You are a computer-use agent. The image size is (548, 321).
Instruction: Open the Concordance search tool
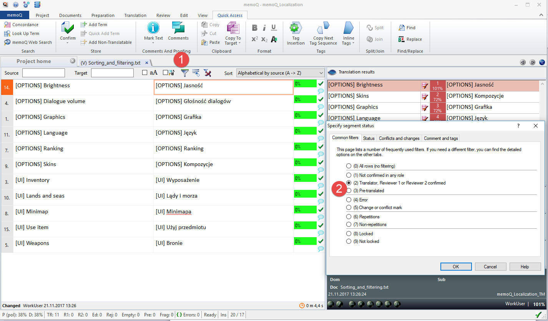pos(22,25)
